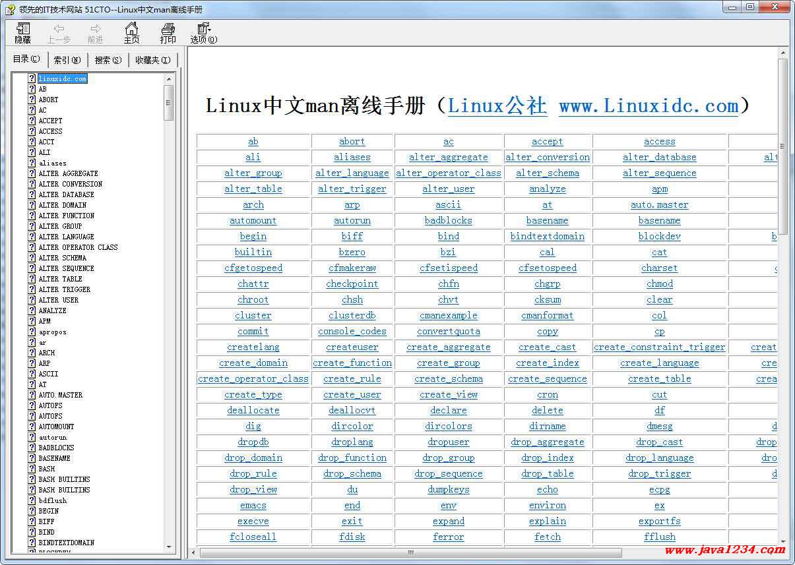Open the 收藏夹 (Favorites) tab
The width and height of the screenshot is (795, 565).
pos(152,60)
